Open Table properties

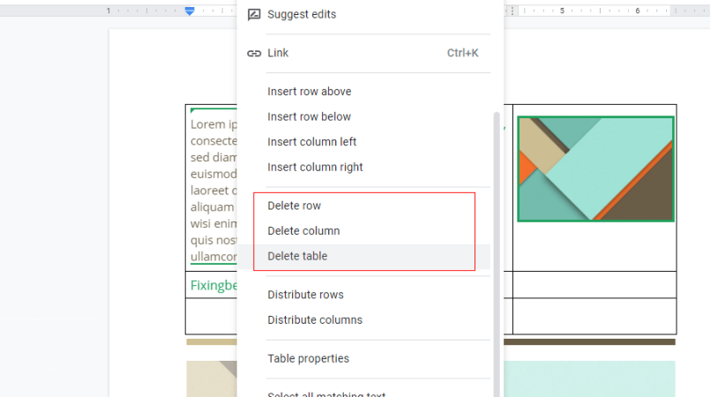[x=308, y=359]
